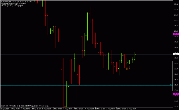This screenshot has width=179, height=110.
Task: Click the '4 May 16:00' time axis label
Action: pyautogui.click(x=36, y=109)
